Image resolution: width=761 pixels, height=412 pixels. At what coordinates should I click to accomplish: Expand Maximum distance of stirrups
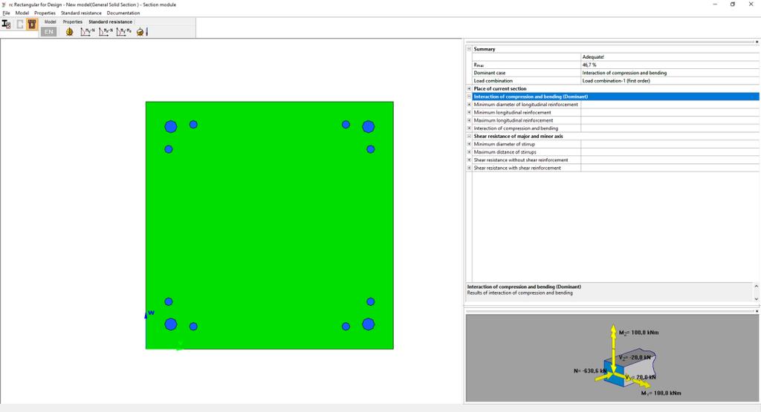coord(470,151)
